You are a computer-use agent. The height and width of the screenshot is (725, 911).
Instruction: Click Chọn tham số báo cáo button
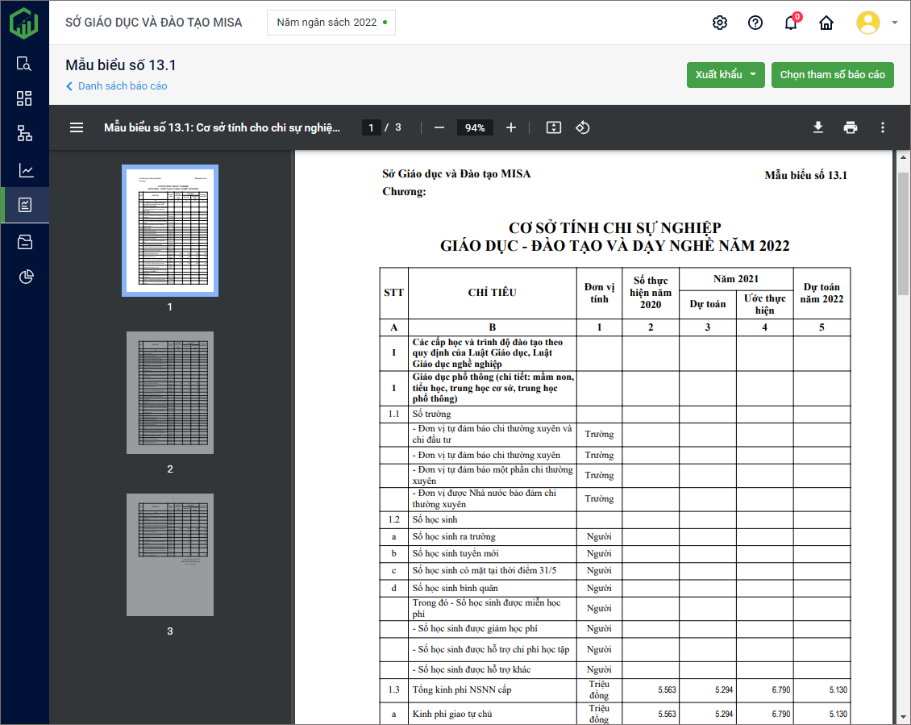coord(832,75)
